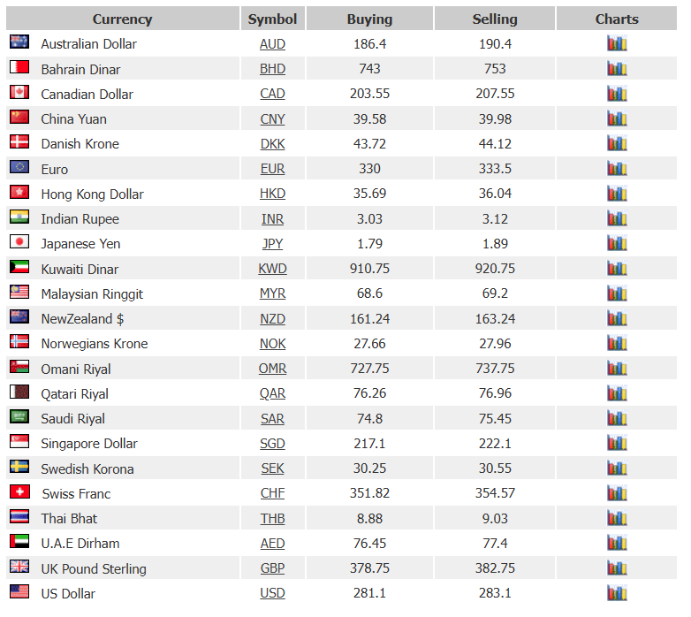
Task: Click the Japan flag icon
Action: [x=19, y=241]
